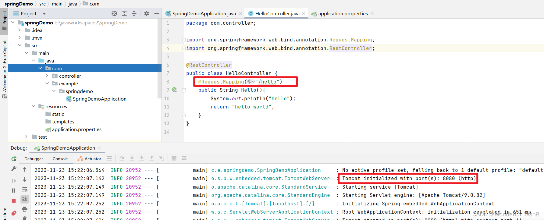Click src breadcrumb in navigation bar
This screenshot has width=544, height=220.
pos(42,4)
